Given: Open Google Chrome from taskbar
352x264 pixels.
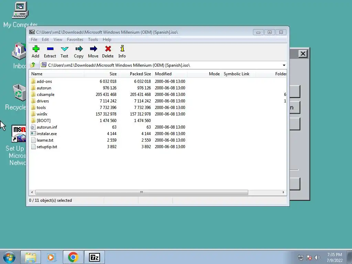Looking at the screenshot, I should (73, 257).
